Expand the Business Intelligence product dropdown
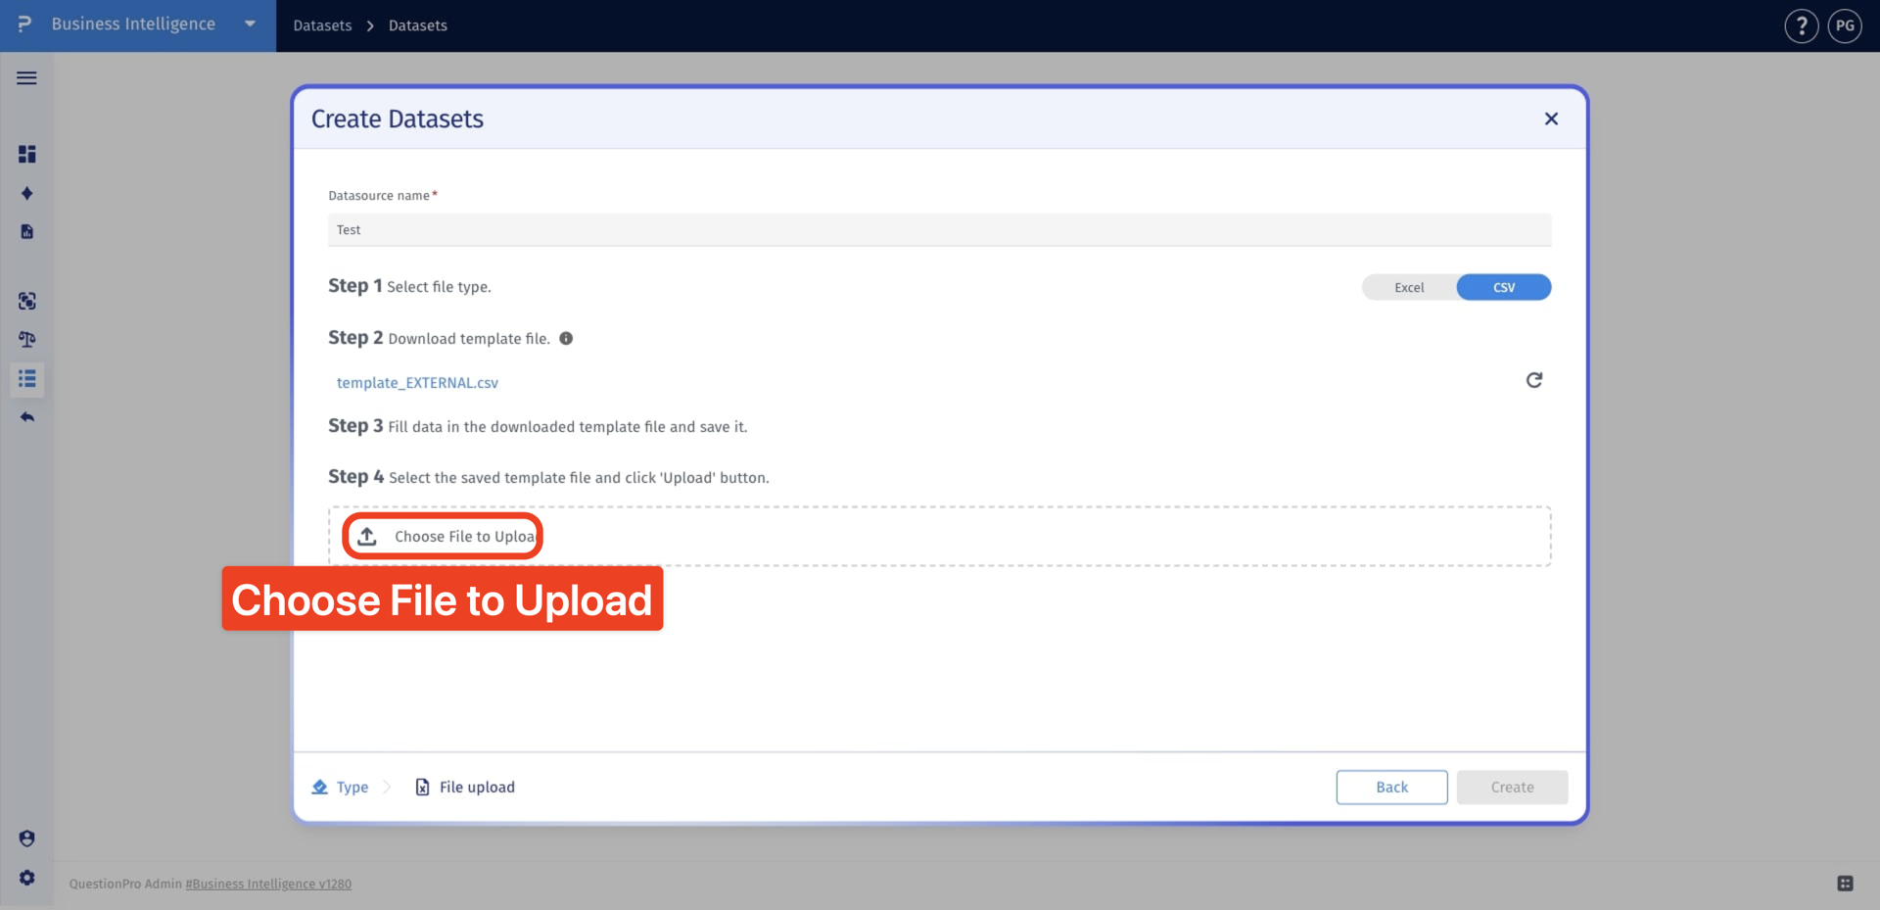Viewport: 1880px width, 910px height. (x=250, y=24)
